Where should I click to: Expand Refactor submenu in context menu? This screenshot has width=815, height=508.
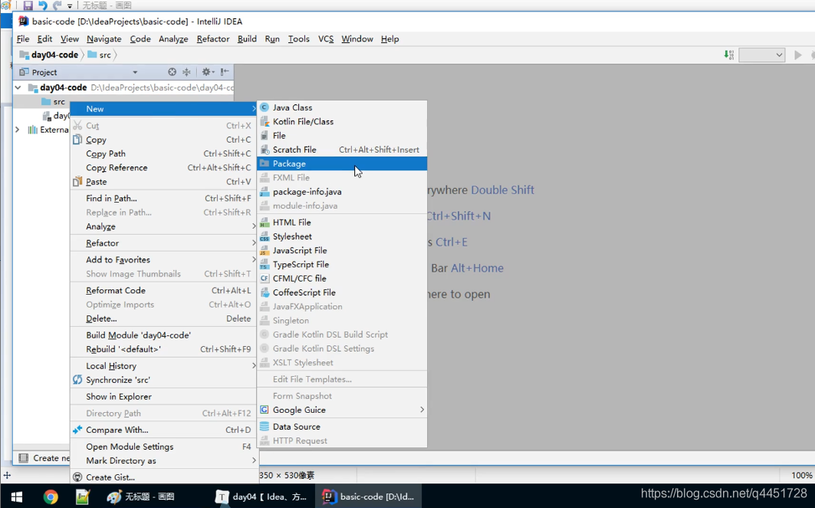point(163,243)
